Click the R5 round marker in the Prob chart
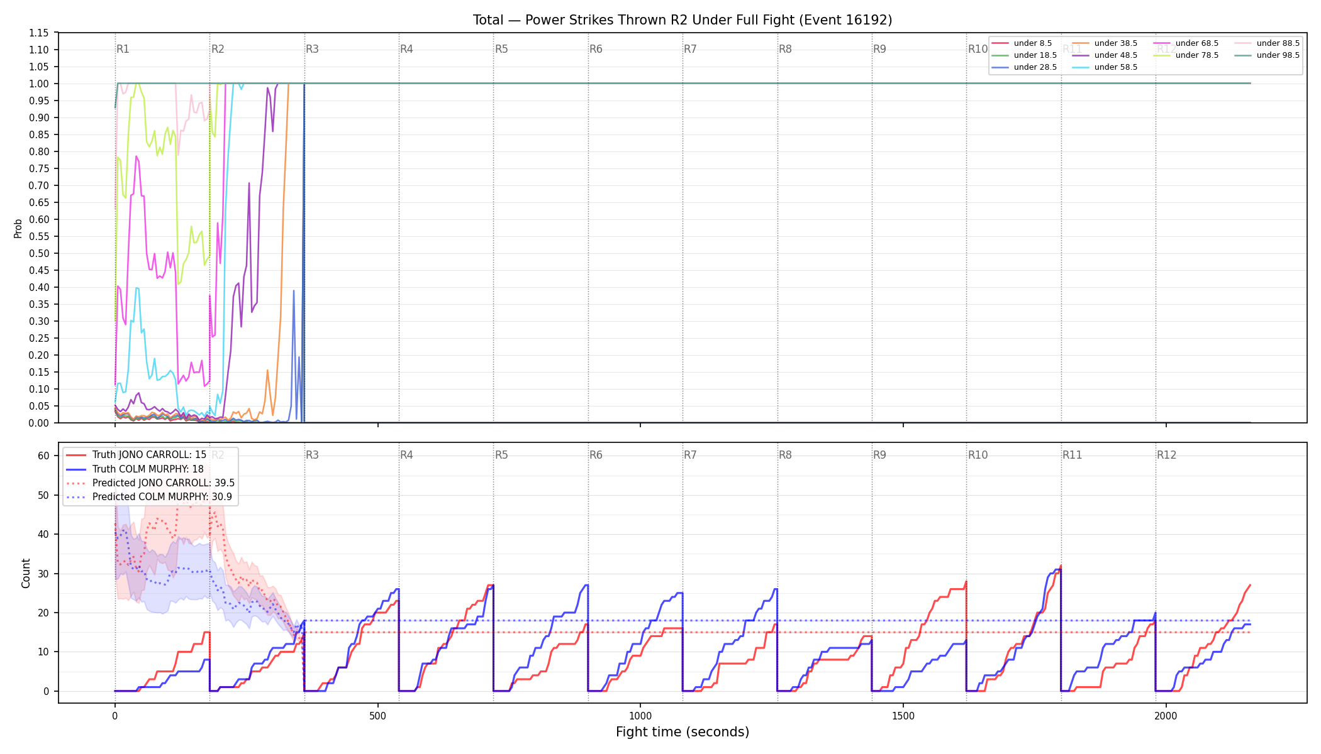The width and height of the screenshot is (1321, 754). pyautogui.click(x=501, y=49)
